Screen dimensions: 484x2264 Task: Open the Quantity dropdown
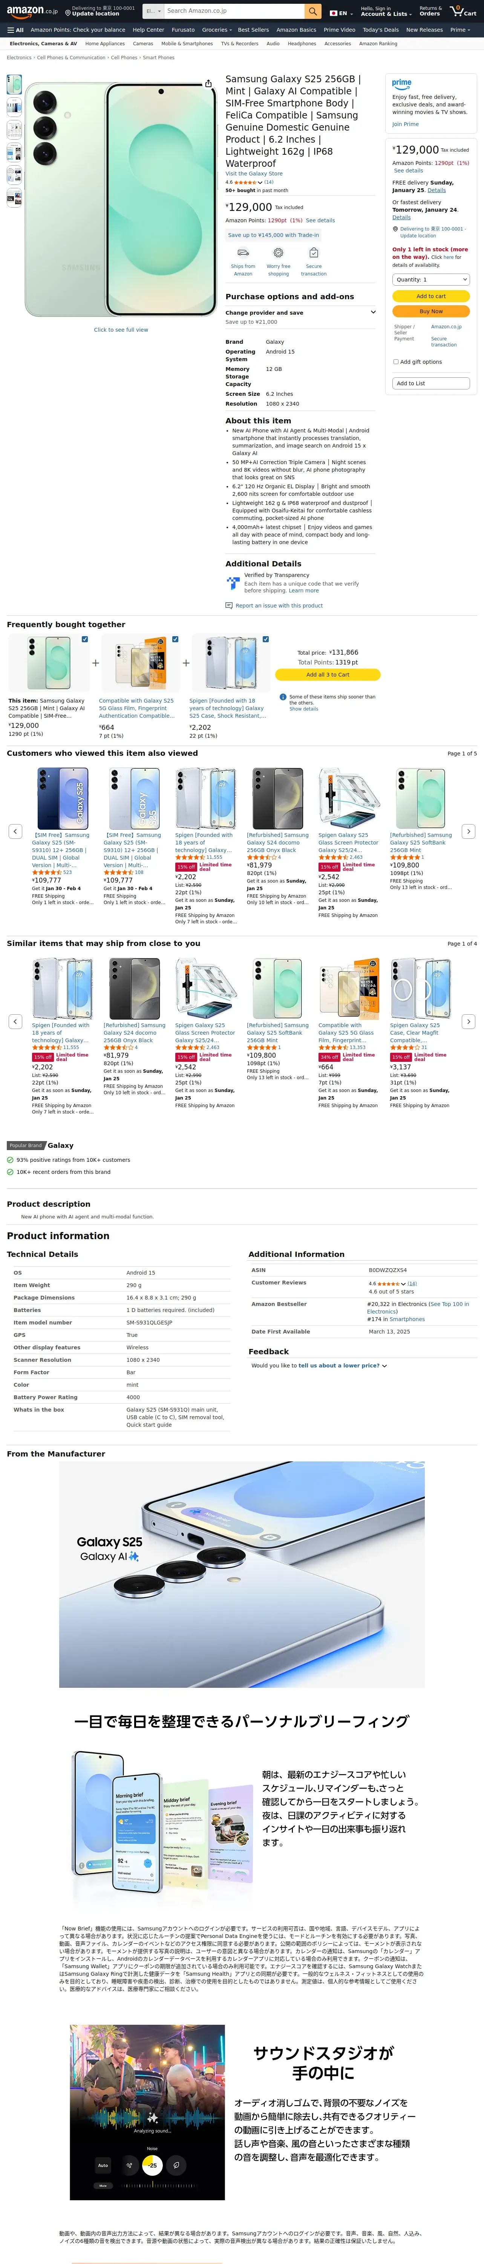430,280
